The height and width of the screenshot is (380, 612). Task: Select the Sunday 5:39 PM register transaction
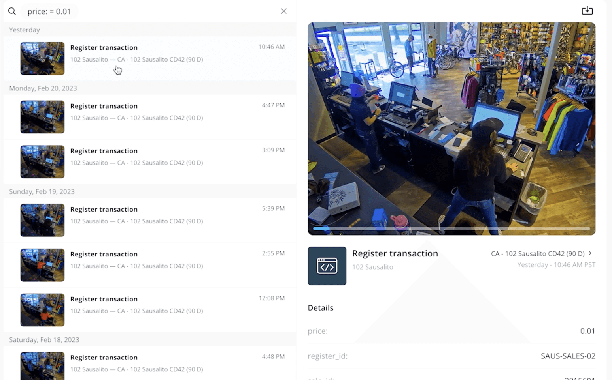150,220
